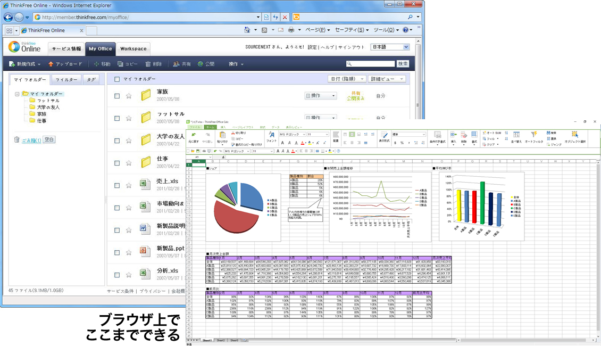Open the 挿入 ribbon tab in Calc

223,127
